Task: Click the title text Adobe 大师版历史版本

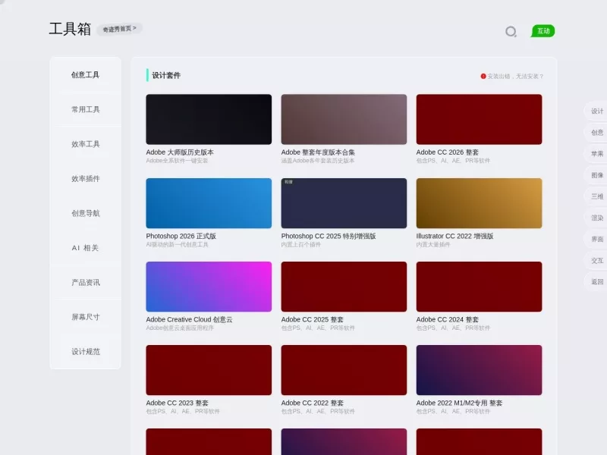Action: (x=180, y=152)
